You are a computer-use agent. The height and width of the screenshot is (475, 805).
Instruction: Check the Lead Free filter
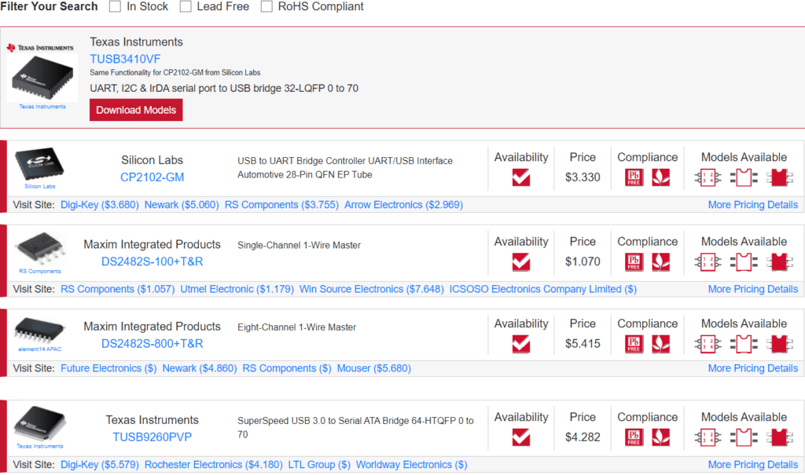click(186, 6)
